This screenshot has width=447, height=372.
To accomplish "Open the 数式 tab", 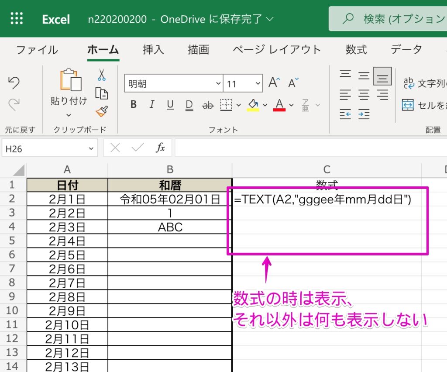I will (x=356, y=50).
